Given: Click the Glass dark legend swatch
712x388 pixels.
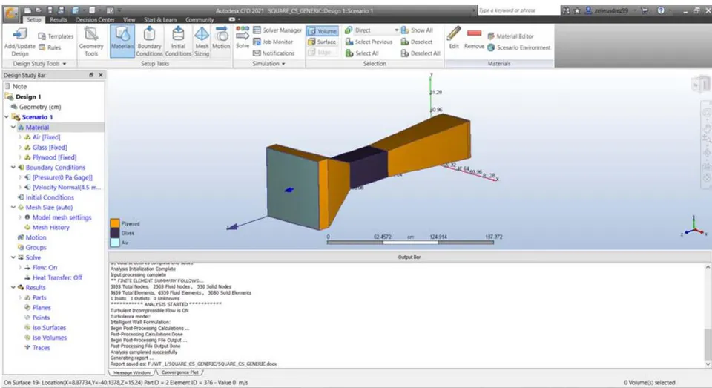Looking at the screenshot, I should pyautogui.click(x=115, y=233).
